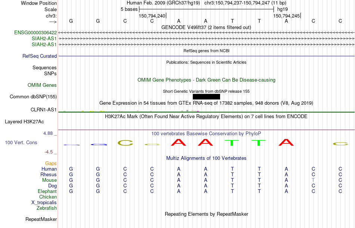Select the black dbSNP variant block
This screenshot has height=228, width=355.
coord(206,96)
